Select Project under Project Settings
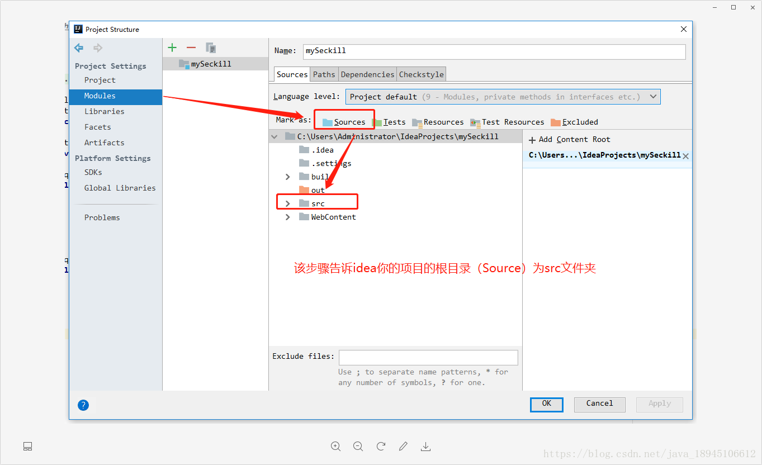 [100, 80]
